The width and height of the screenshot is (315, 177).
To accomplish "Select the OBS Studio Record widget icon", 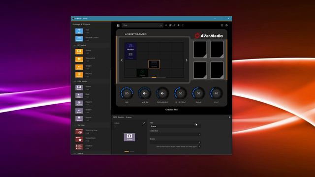I will pyautogui.click(x=79, y=103).
